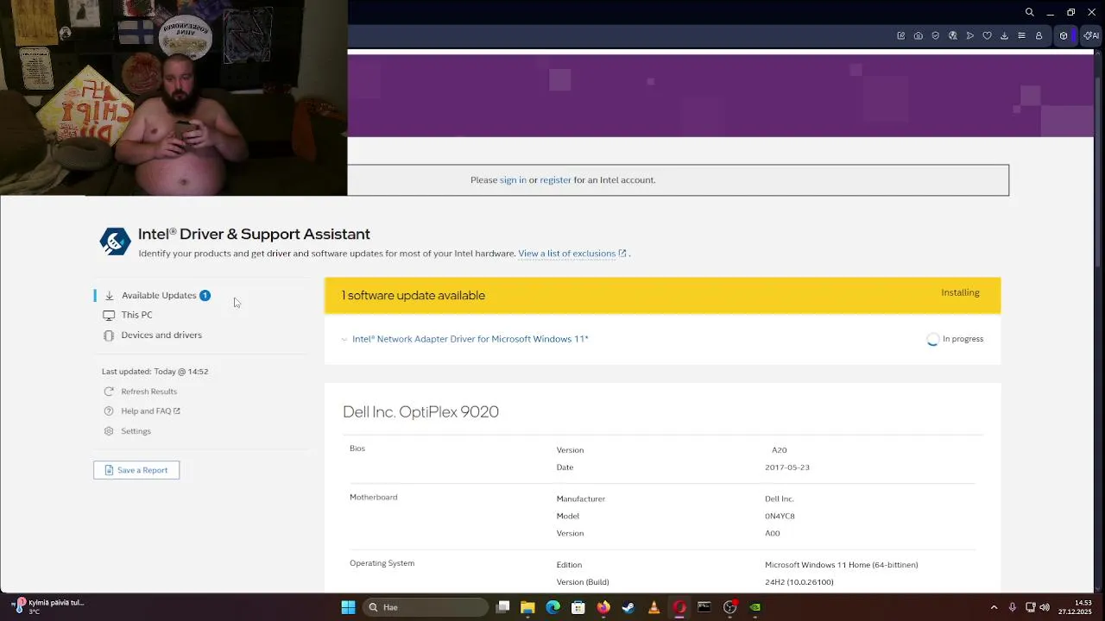Click the Dell Inc. OptiPlex 9020 heading

pos(420,412)
